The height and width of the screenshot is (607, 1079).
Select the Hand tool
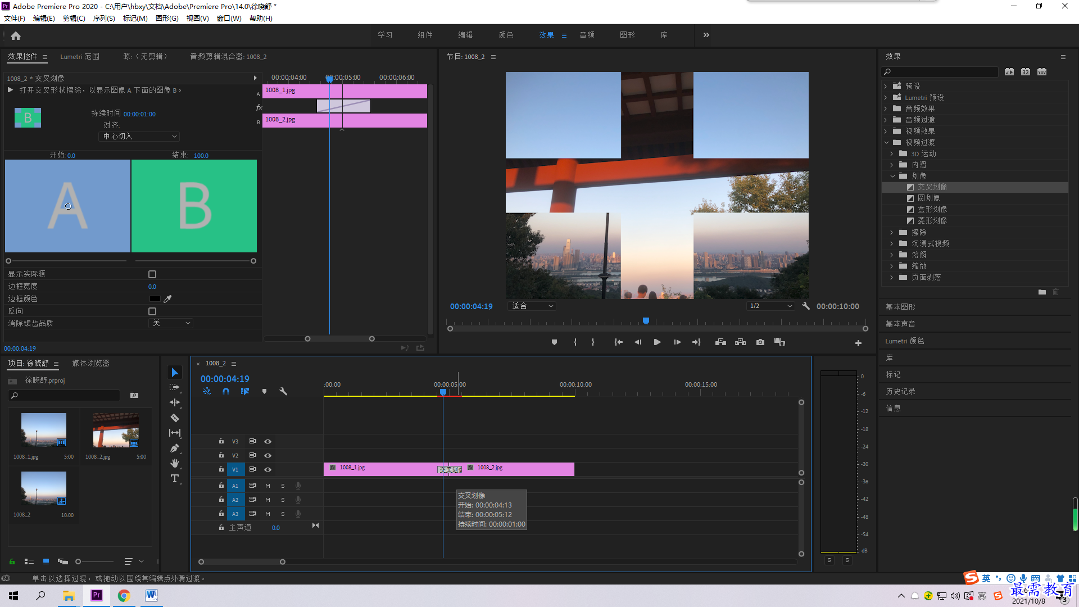175,463
